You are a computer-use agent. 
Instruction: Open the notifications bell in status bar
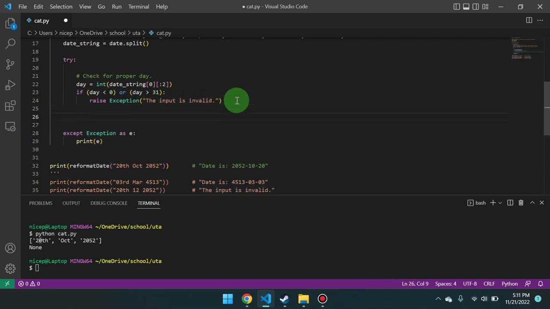[x=541, y=284]
